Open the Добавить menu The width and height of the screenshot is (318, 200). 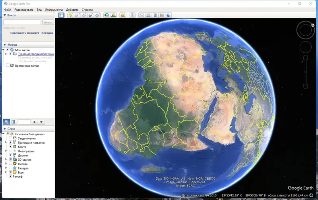[x=72, y=10]
